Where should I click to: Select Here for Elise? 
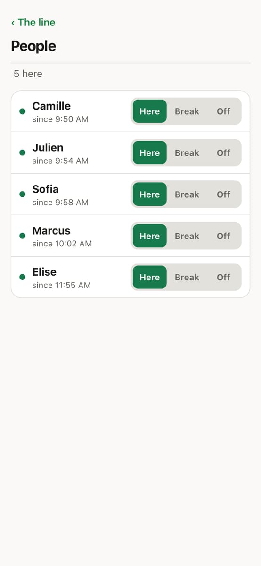point(150,277)
